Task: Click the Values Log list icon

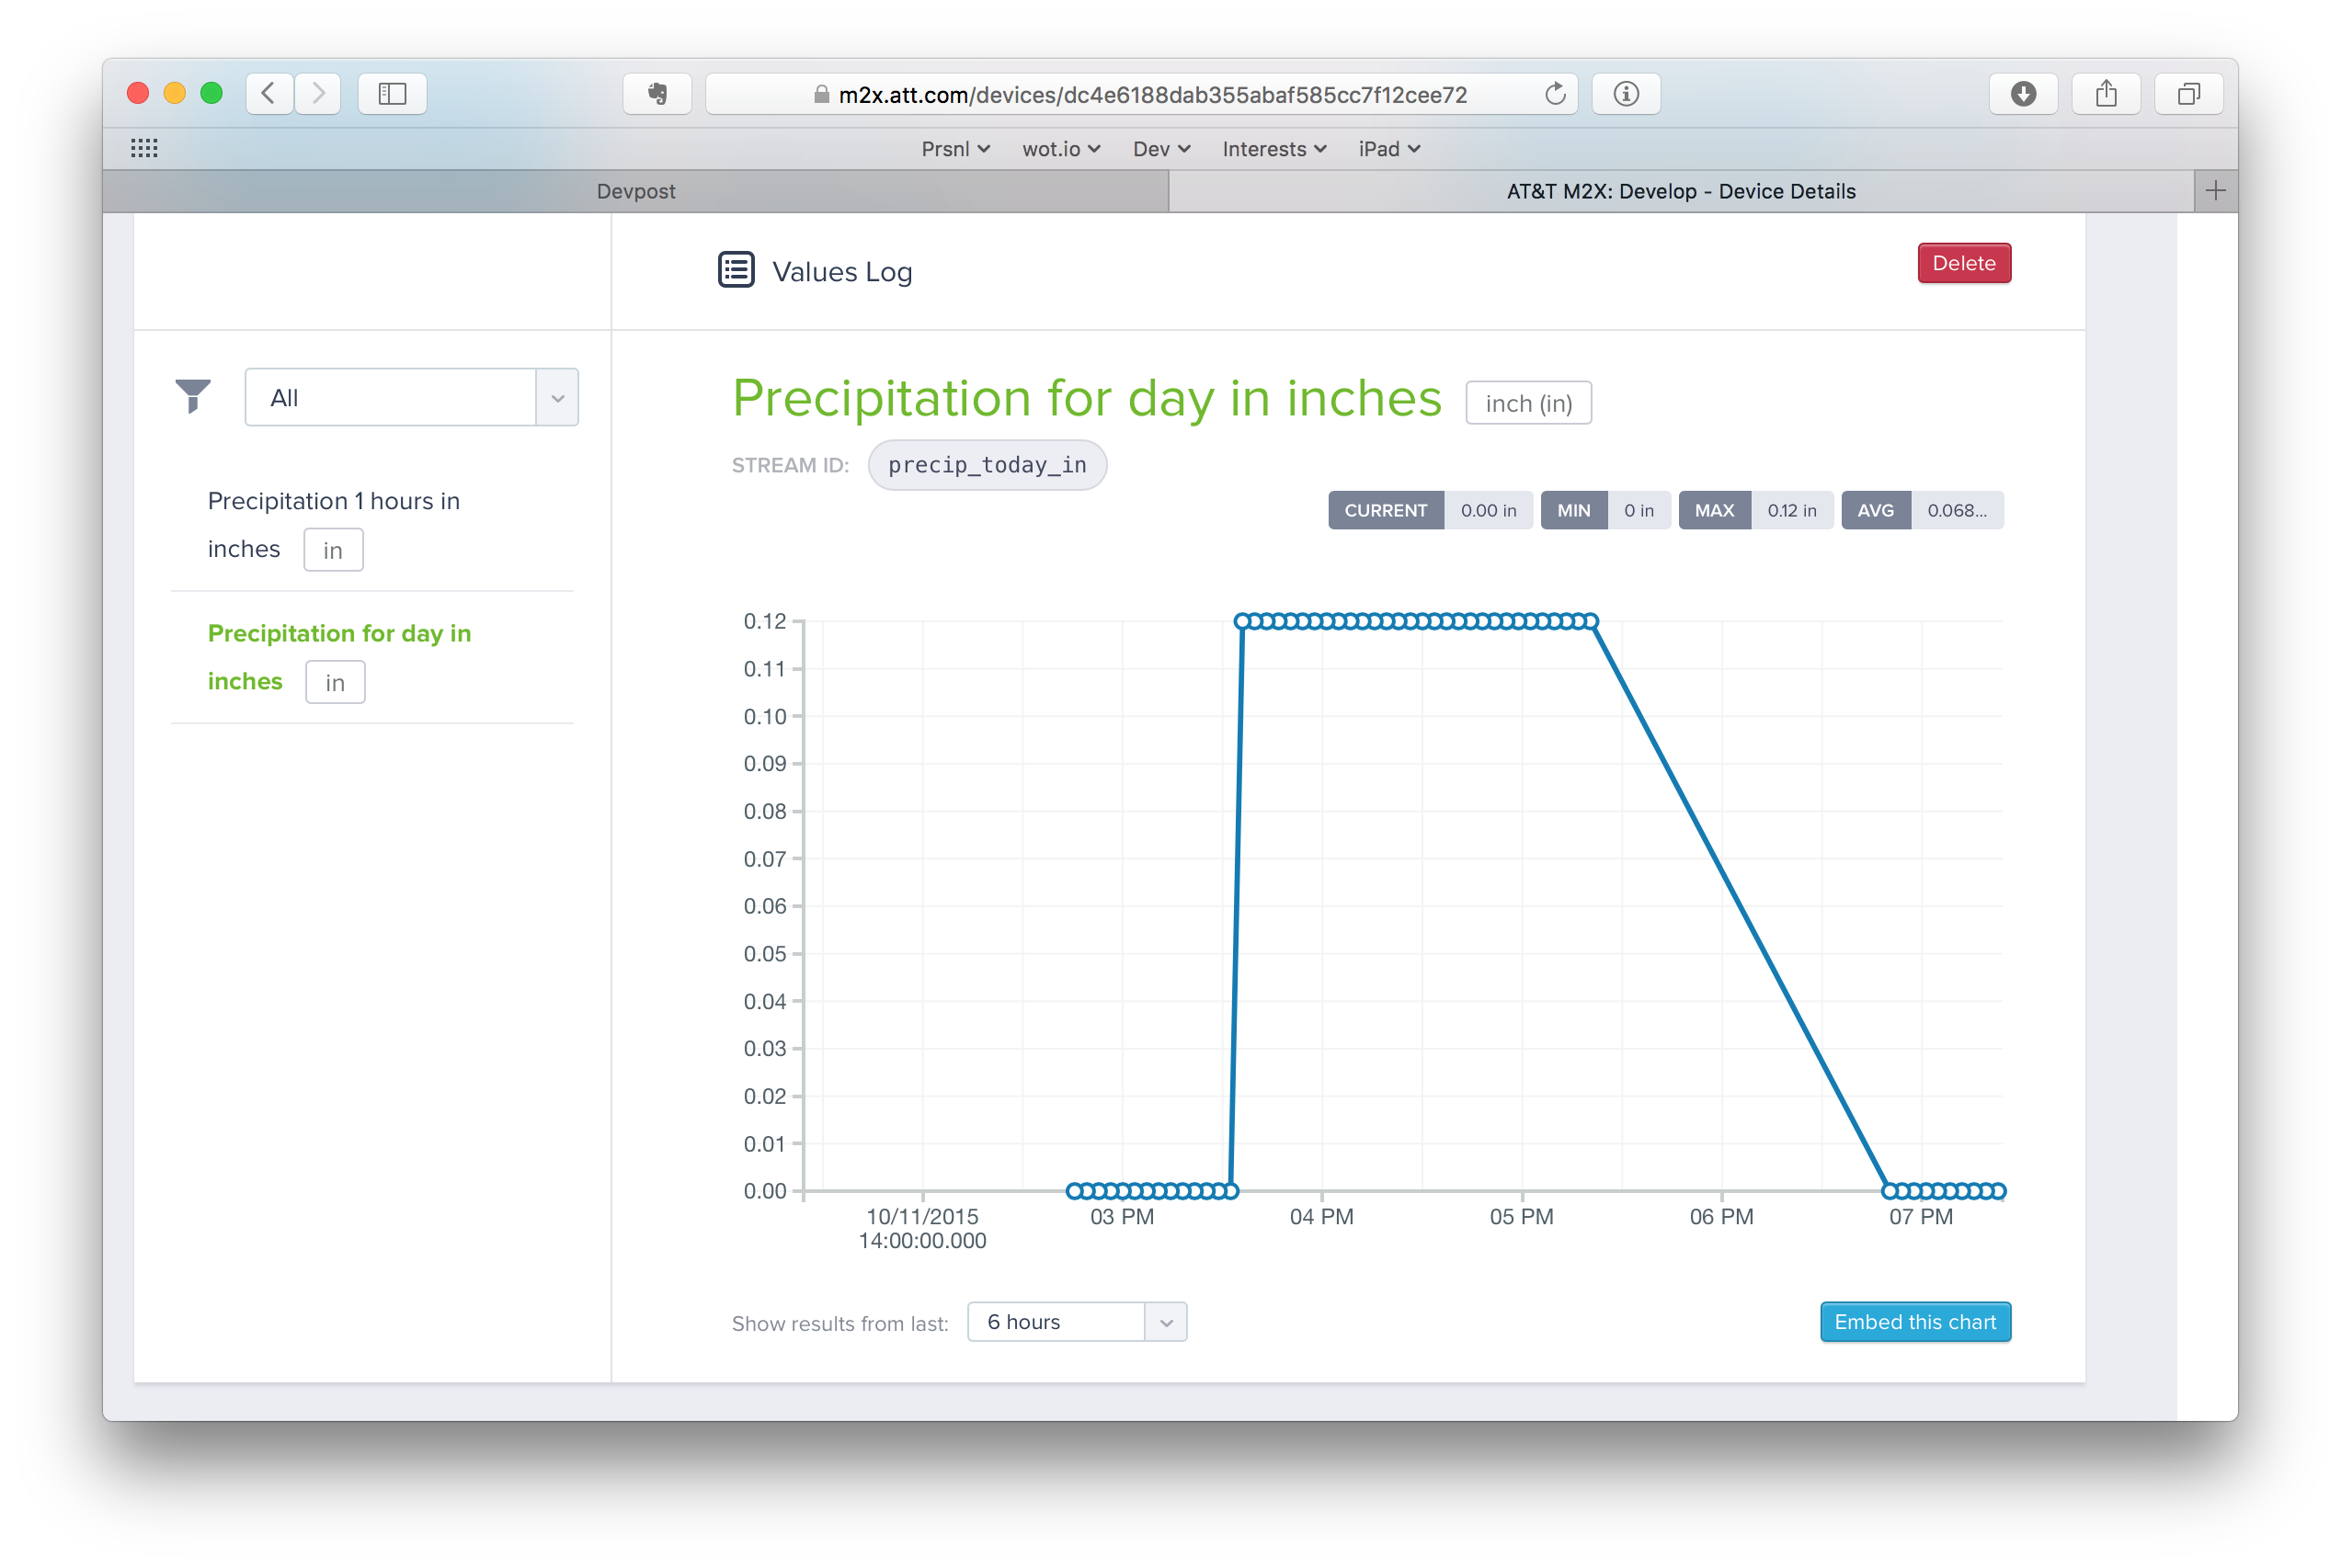Action: point(737,270)
